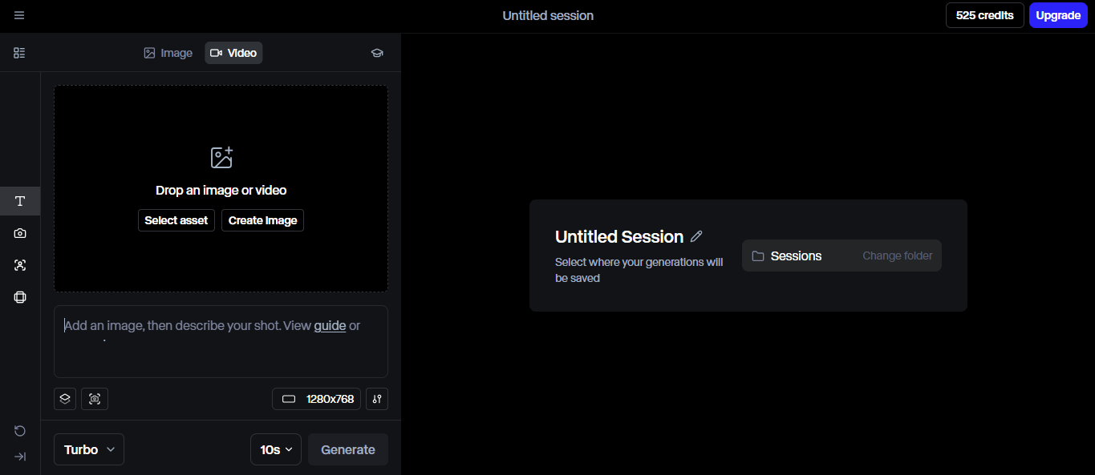Switch to the Video tab

[x=233, y=53]
